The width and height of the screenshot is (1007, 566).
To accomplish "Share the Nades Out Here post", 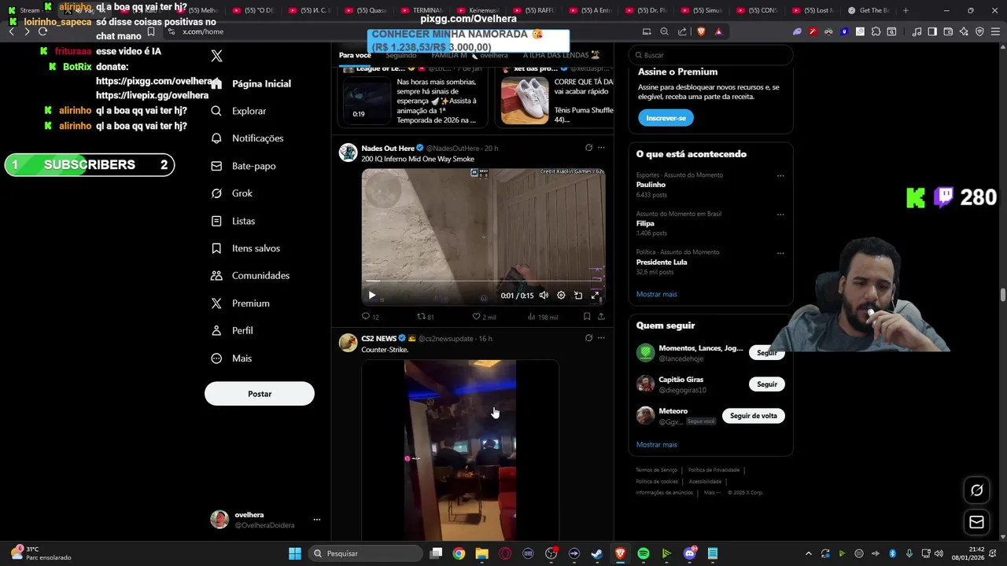I will click(601, 317).
